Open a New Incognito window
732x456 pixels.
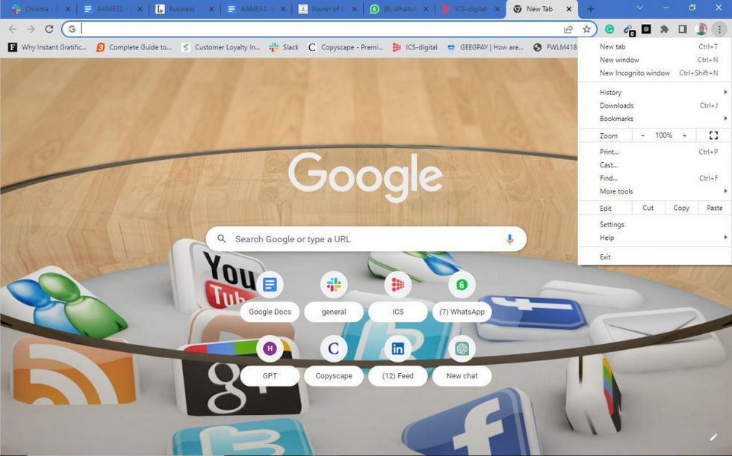pyautogui.click(x=654, y=73)
